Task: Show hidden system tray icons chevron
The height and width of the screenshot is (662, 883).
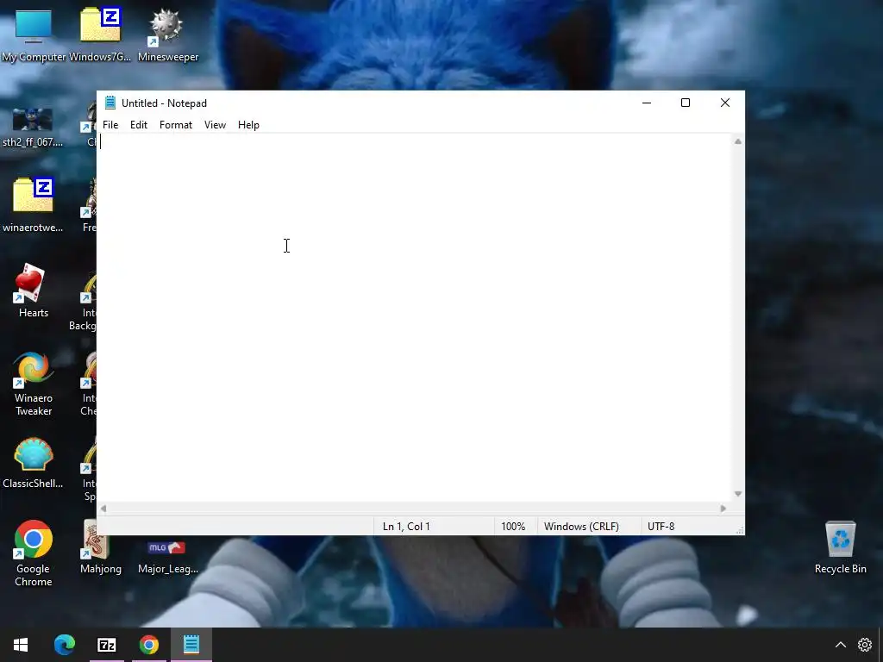Action: [x=840, y=645]
